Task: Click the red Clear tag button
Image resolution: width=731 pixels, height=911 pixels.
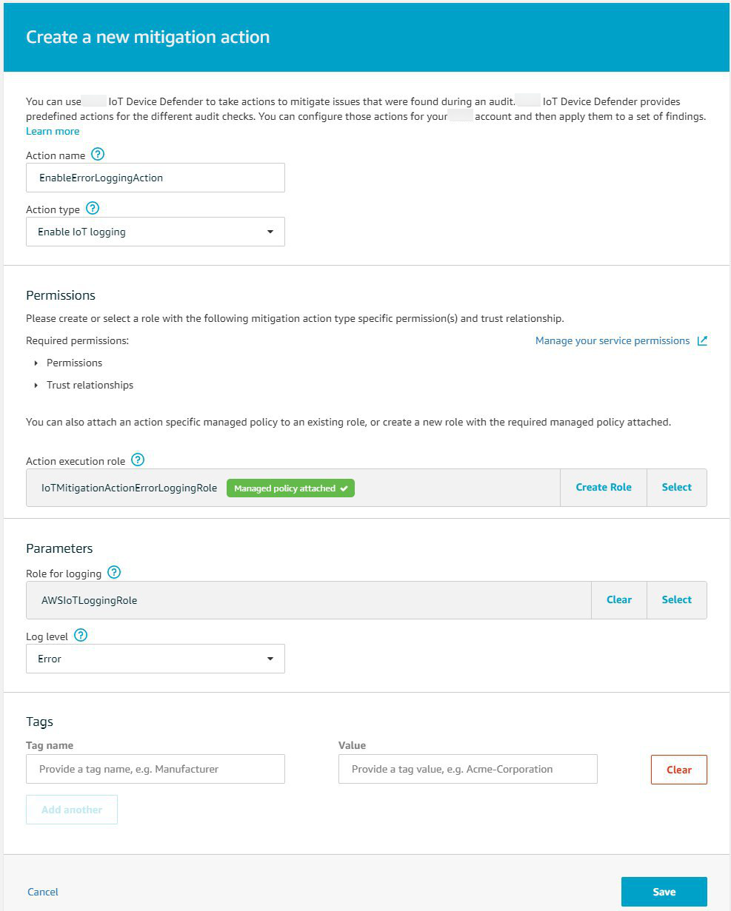Action: tap(678, 770)
